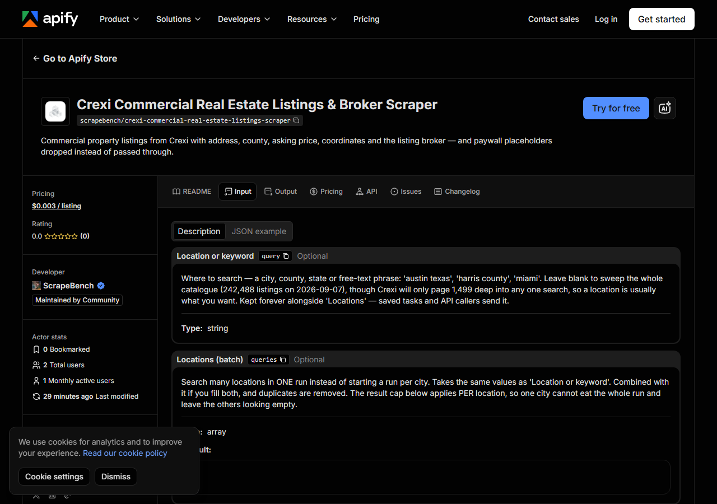Open the Changelog tab

[457, 192]
